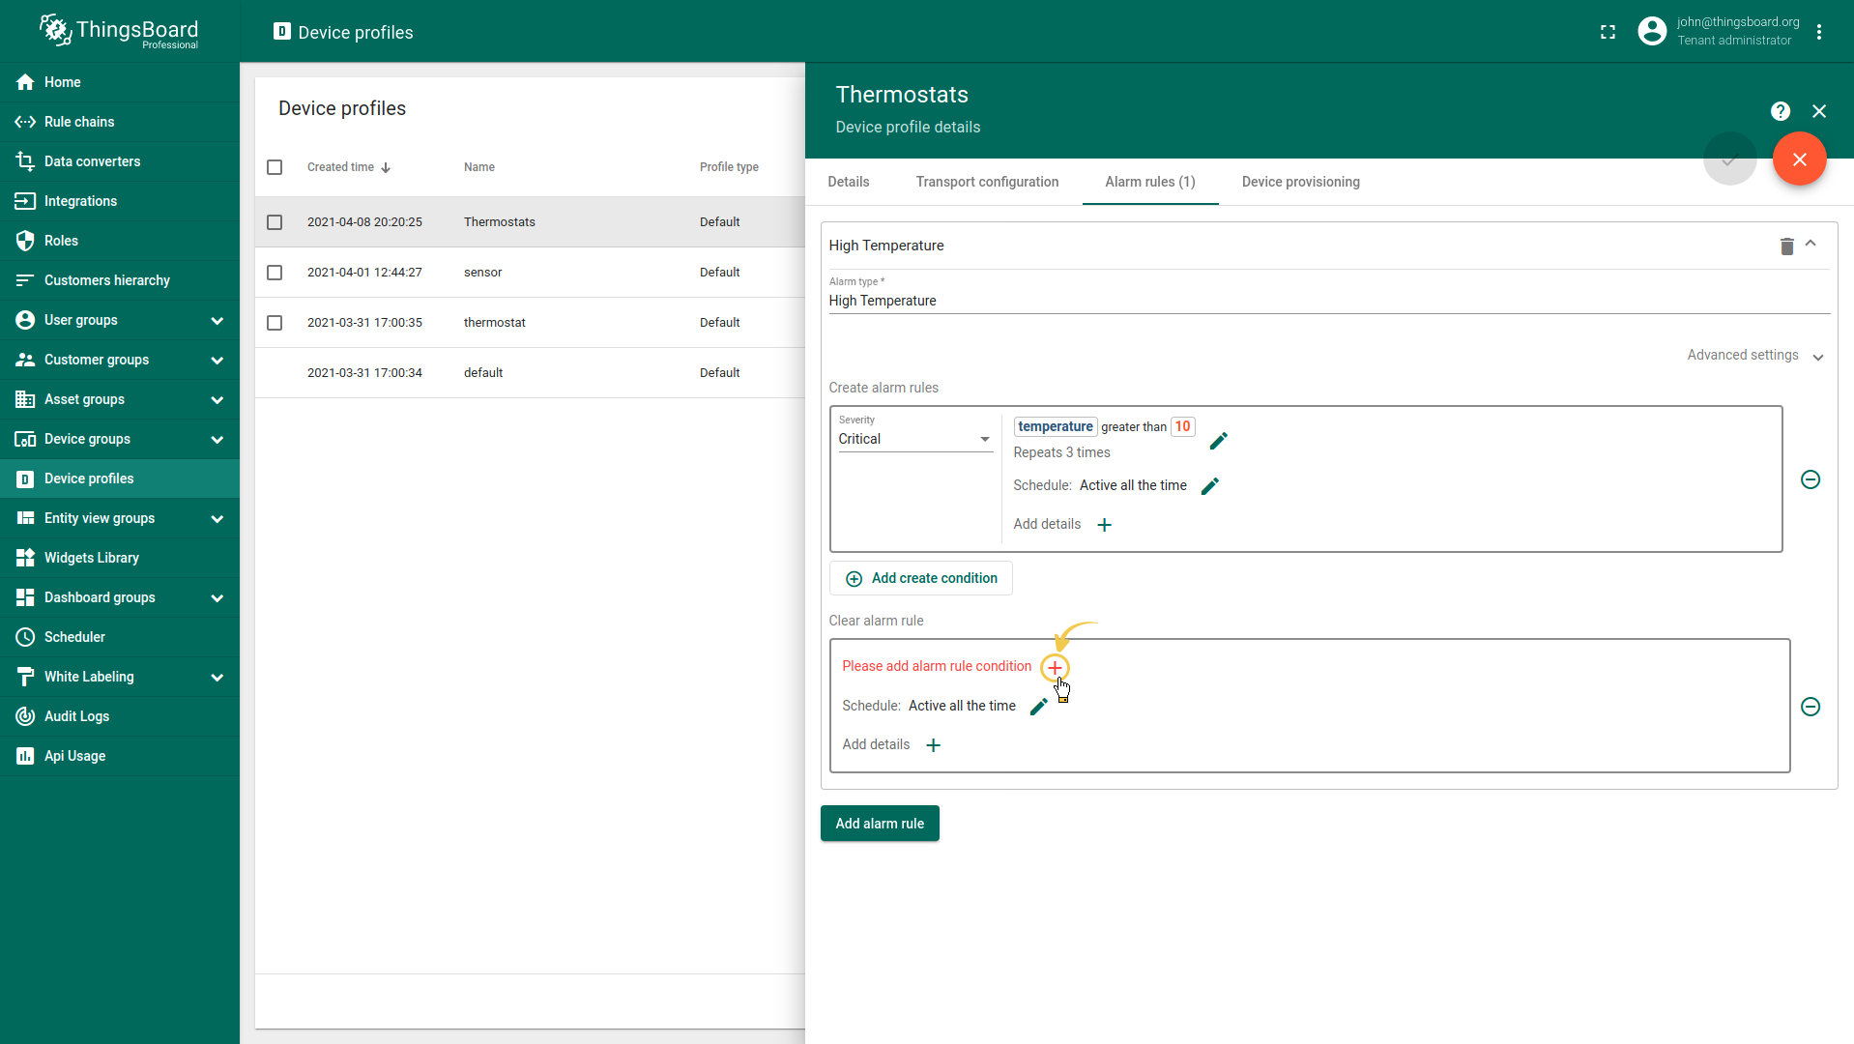Toggle fullscreen mode icon

1608,32
